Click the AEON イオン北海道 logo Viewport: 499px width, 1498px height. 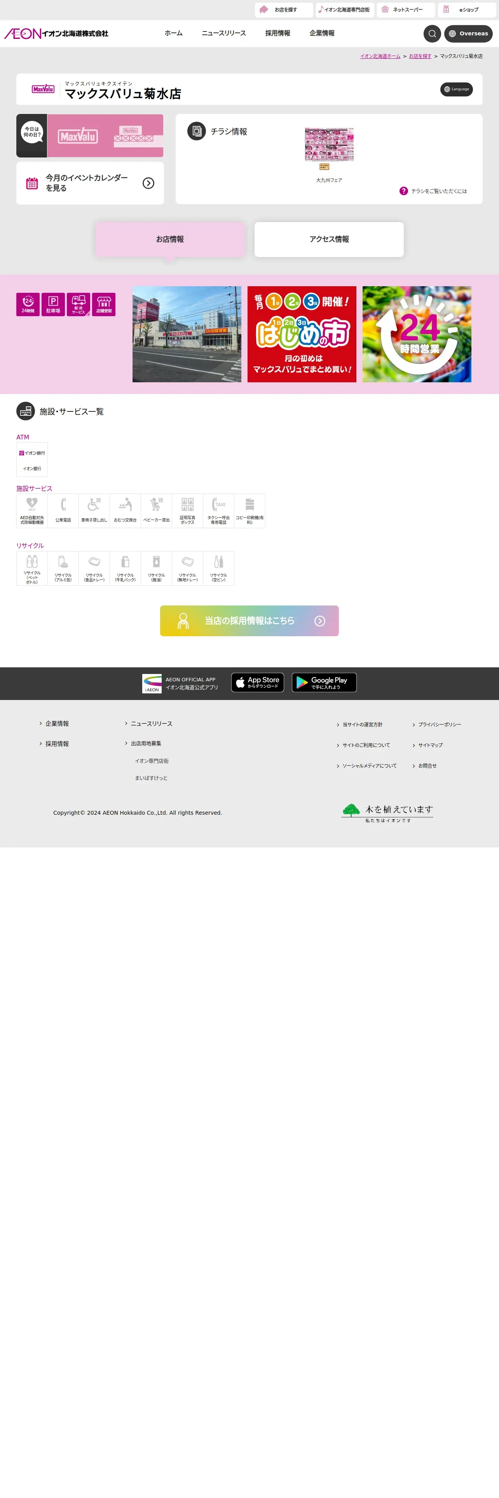pyautogui.click(x=56, y=34)
